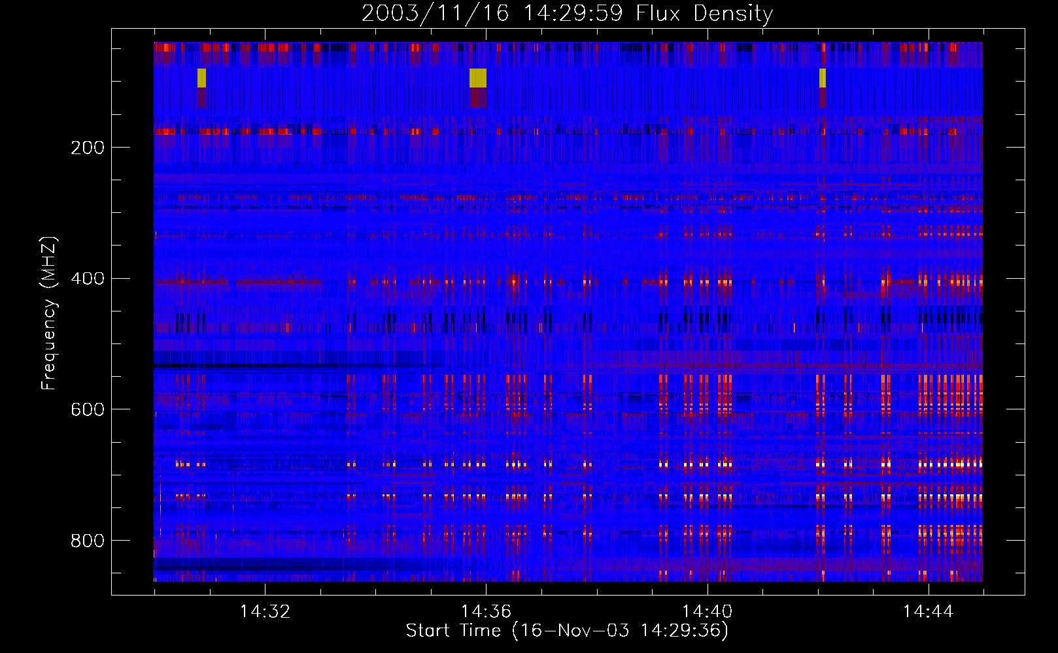Click the "Start Time (16-Nov-03 14:29:36)" axis label
Viewport: 1058px width, 653px height.
tap(567, 630)
